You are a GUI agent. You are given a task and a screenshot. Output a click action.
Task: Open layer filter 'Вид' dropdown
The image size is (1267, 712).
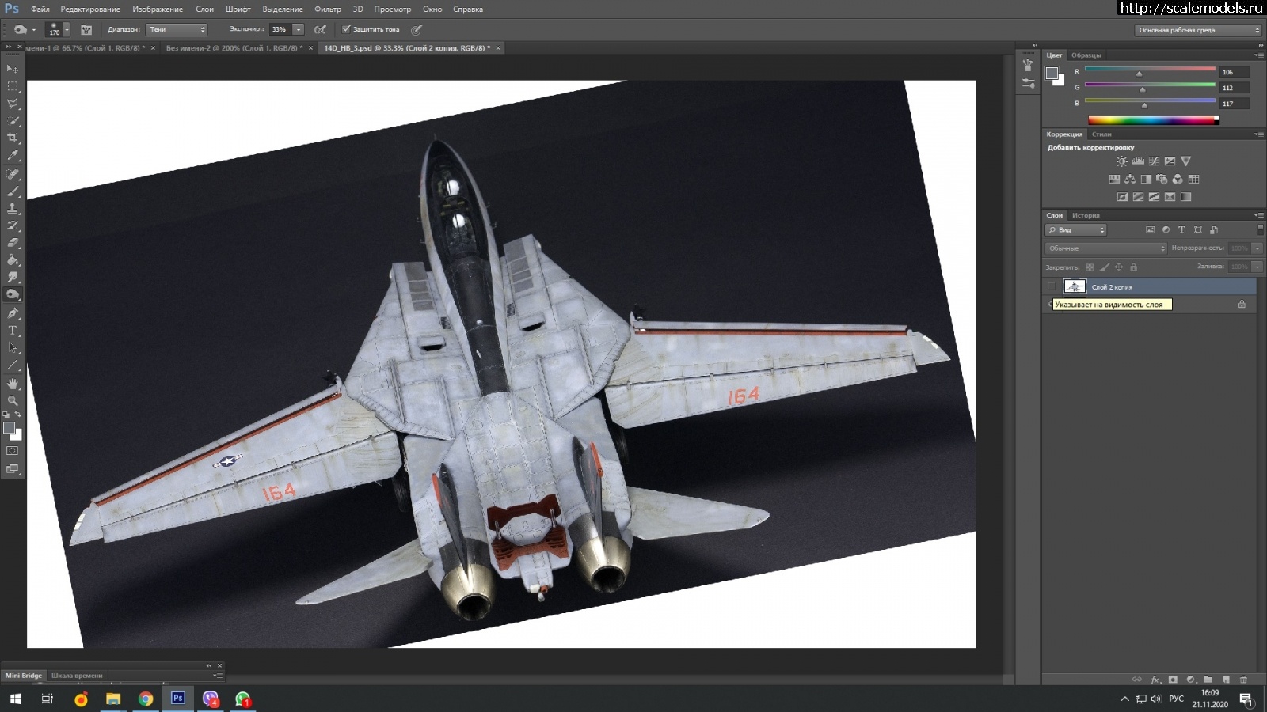(x=1076, y=230)
